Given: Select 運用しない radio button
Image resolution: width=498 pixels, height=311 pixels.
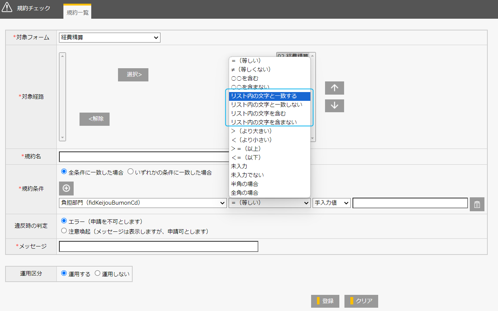Looking at the screenshot, I should tap(97, 273).
